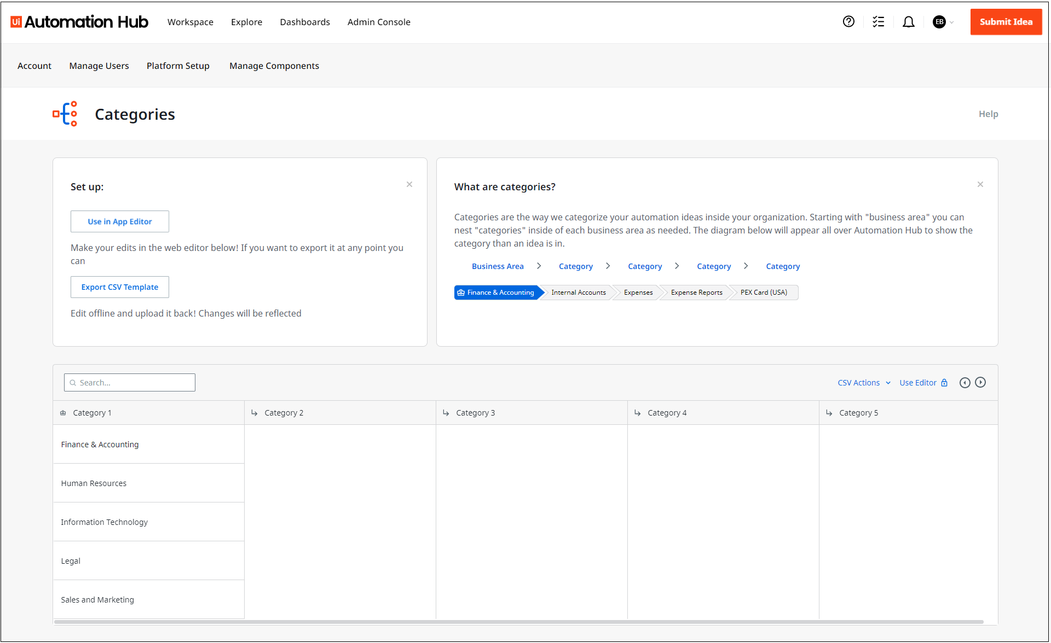Click the EB user avatar
The width and height of the screenshot is (1051, 643).
pos(939,22)
